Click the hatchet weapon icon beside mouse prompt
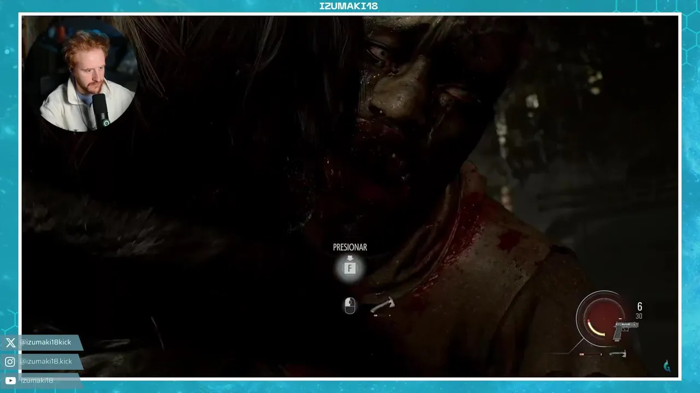700x393 pixels. coord(383,306)
